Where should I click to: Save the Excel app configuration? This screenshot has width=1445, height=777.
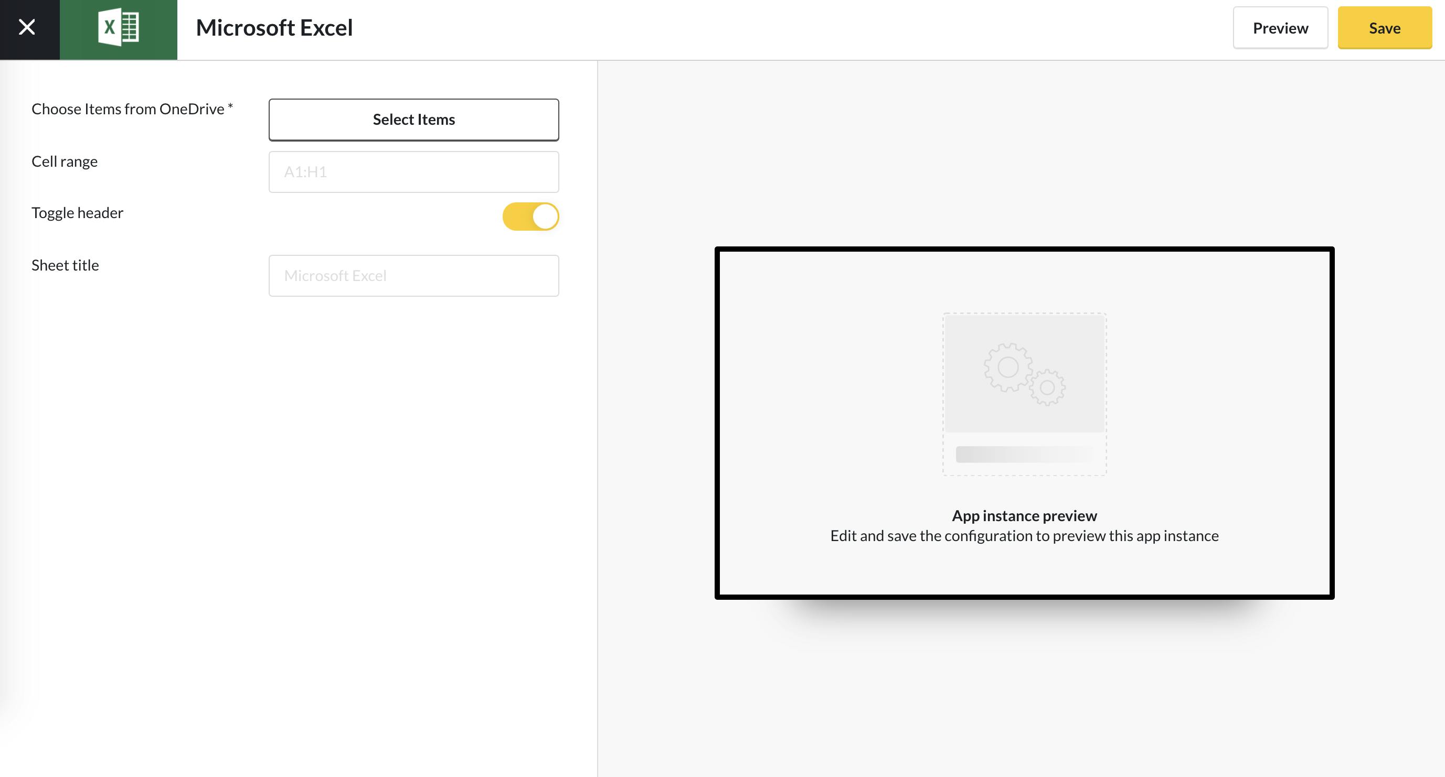tap(1385, 28)
